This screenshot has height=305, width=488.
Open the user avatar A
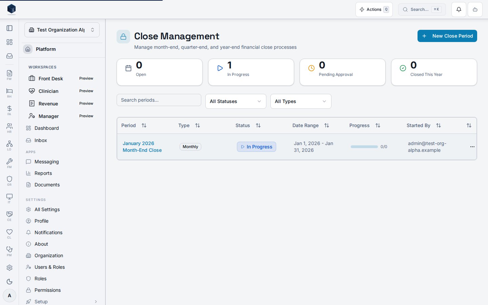(9, 296)
